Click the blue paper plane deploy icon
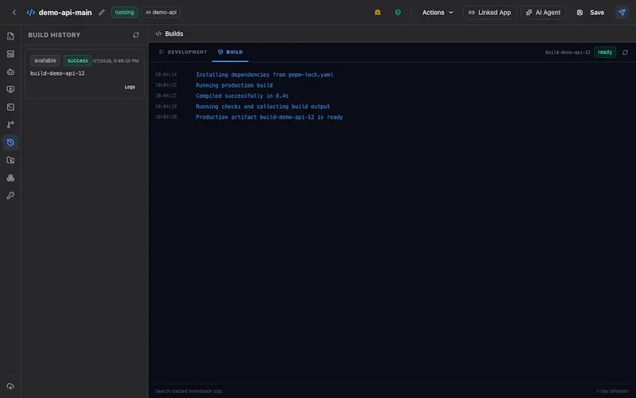Image resolution: width=636 pixels, height=398 pixels. (x=622, y=13)
